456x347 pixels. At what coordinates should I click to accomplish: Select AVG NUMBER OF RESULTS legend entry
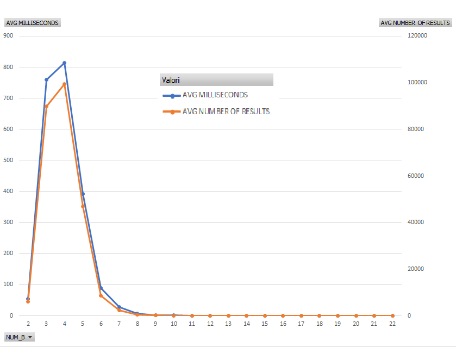click(226, 111)
